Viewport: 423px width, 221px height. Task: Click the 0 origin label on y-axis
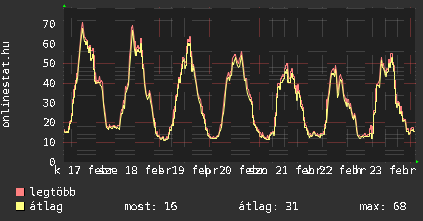[x=51, y=161]
